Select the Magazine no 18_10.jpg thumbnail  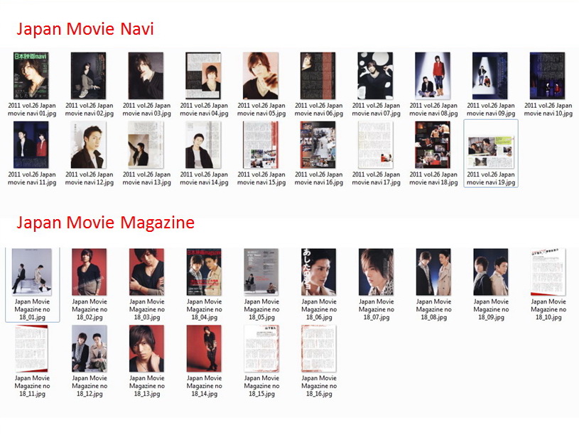pos(548,272)
